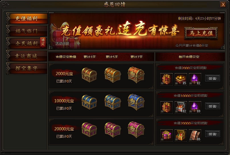Claim the 2000元宝 daily reward with 领取

coord(213,78)
